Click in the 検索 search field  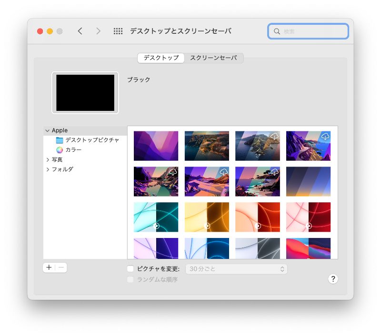(308, 31)
